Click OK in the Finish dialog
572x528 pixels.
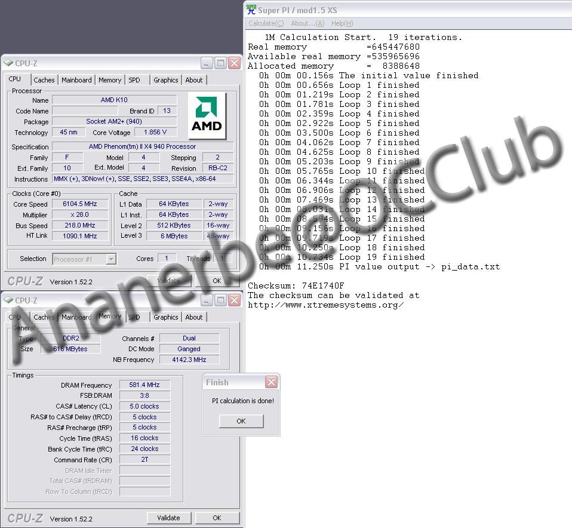(241, 421)
